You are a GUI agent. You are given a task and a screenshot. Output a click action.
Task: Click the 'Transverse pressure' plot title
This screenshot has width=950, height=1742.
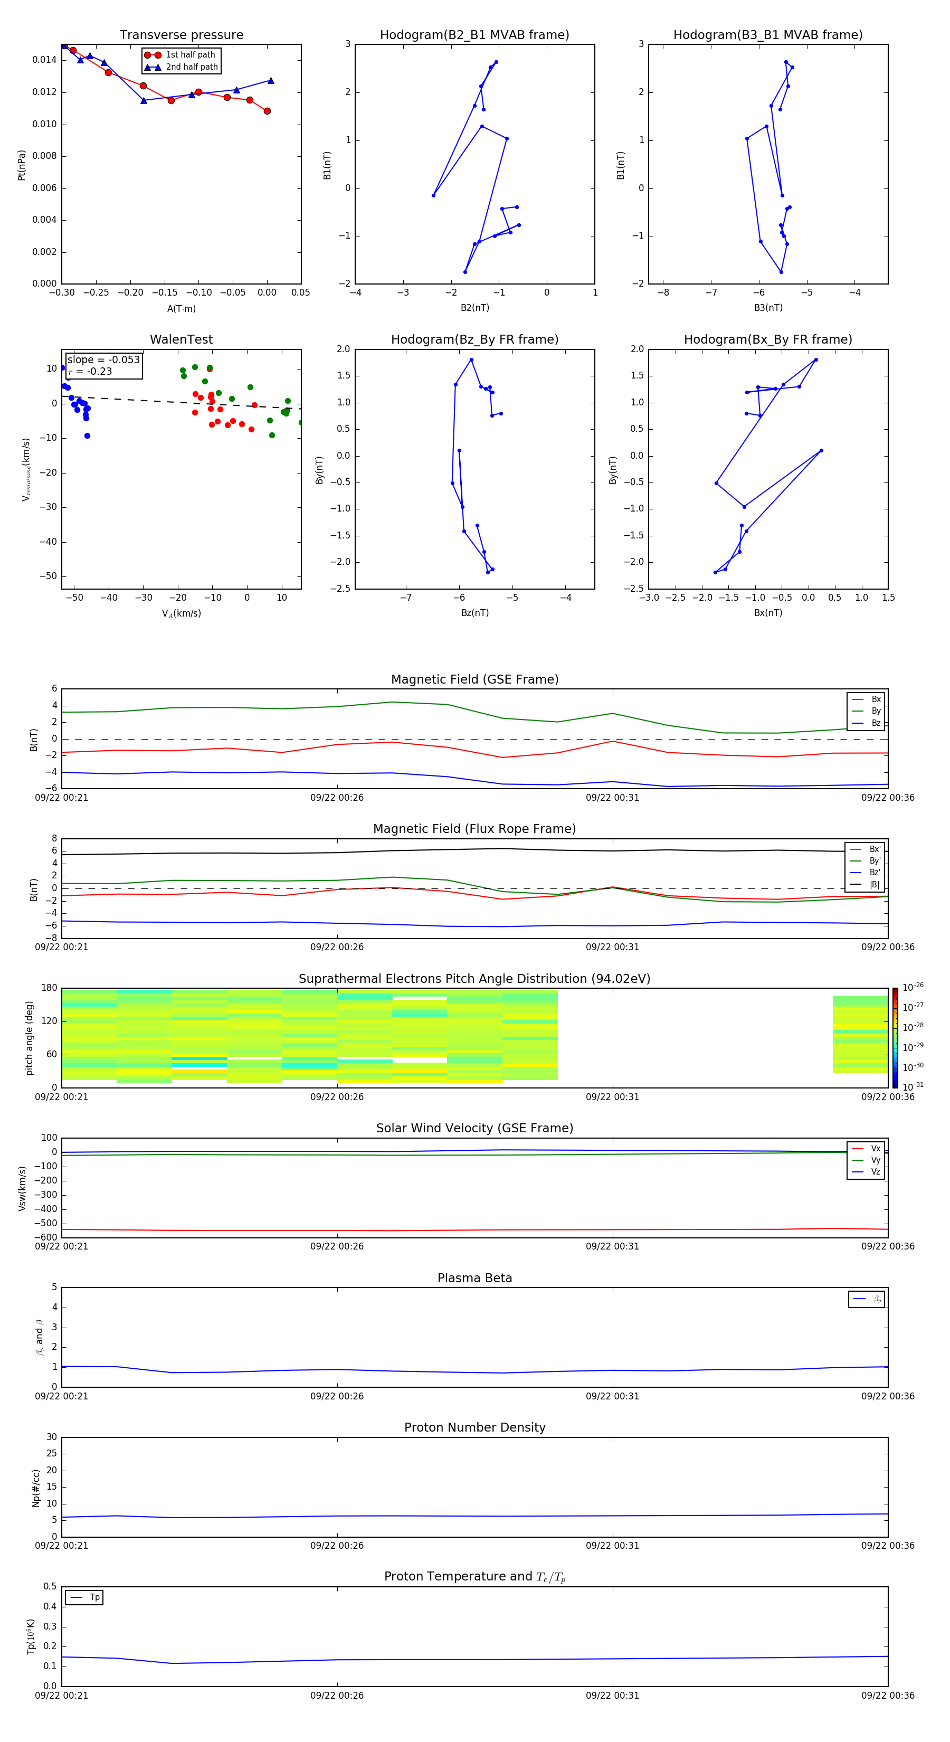point(181,35)
